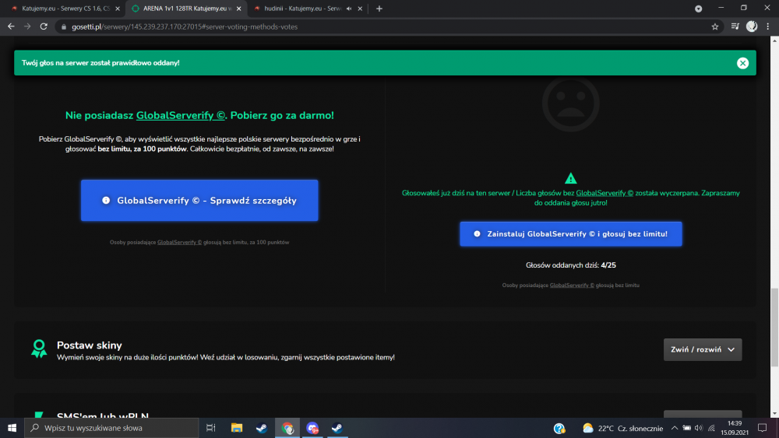Click info icon on Zainstaluj button
779x438 pixels.
pos(477,233)
